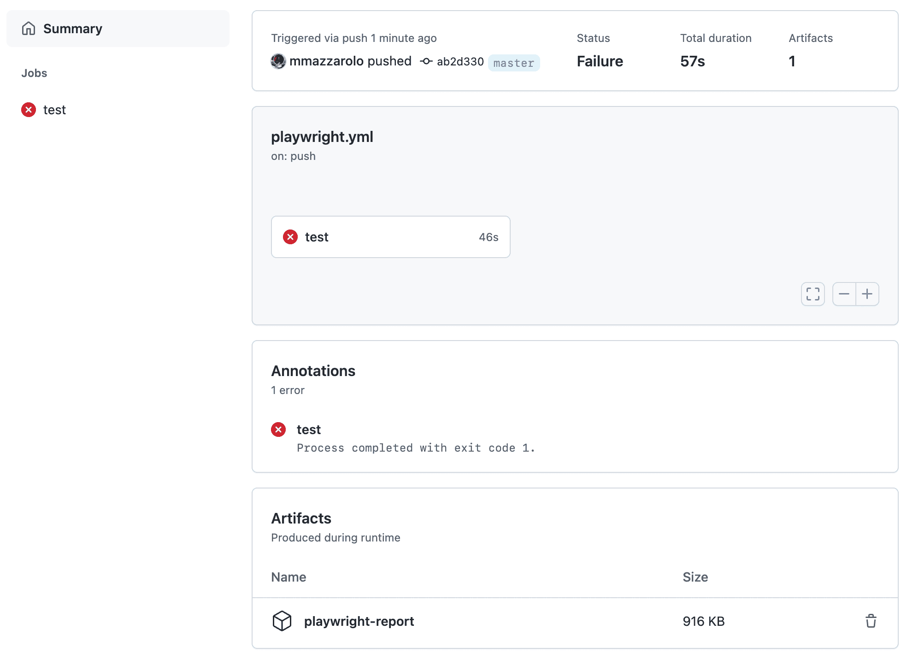Open the mmazzarolo profile link
This screenshot has width=907, height=659.
pyautogui.click(x=327, y=61)
